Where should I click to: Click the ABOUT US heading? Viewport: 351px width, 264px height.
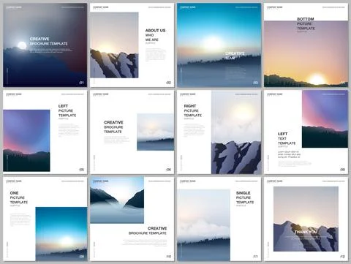(155, 31)
